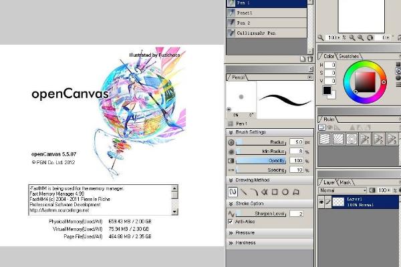Image resolution: width=401 pixels, height=267 pixels.
Task: Select the concentric circles ruler
Action: [352, 139]
